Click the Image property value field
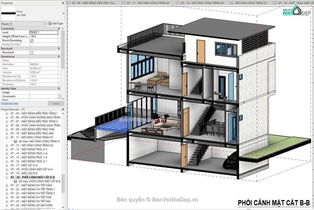 tap(44, 92)
